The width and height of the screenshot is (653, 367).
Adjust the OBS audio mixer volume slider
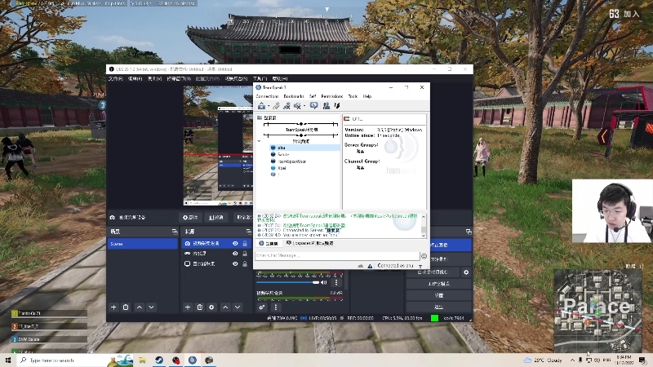[287, 282]
